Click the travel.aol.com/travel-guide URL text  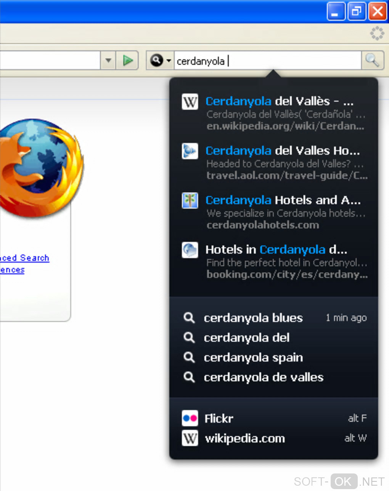click(x=287, y=176)
